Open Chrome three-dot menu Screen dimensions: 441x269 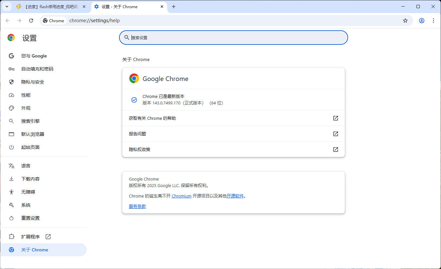pos(433,21)
